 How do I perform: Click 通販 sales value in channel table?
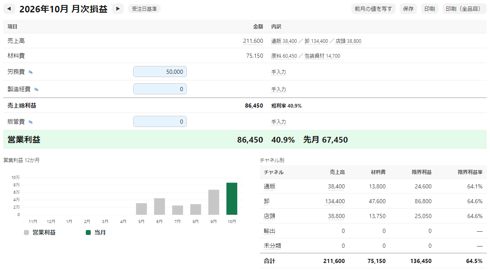point(336,187)
